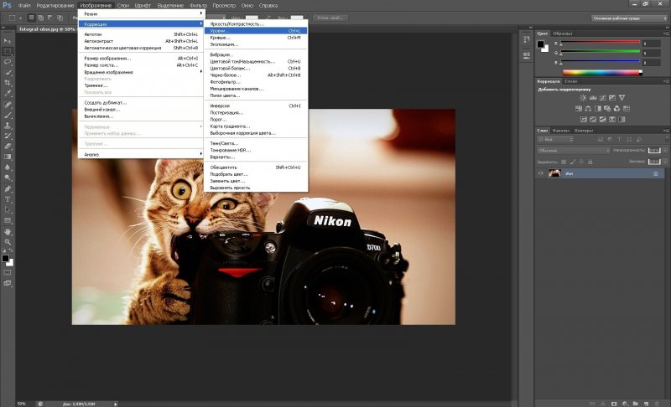Open the Файл menu
Image resolution: width=671 pixels, height=407 pixels.
pos(24,6)
